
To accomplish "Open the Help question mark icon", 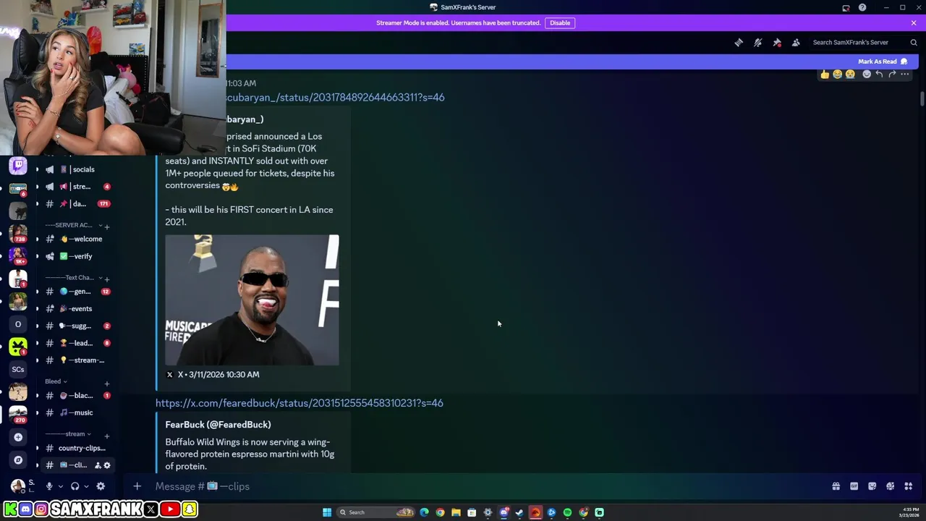I will [x=862, y=7].
